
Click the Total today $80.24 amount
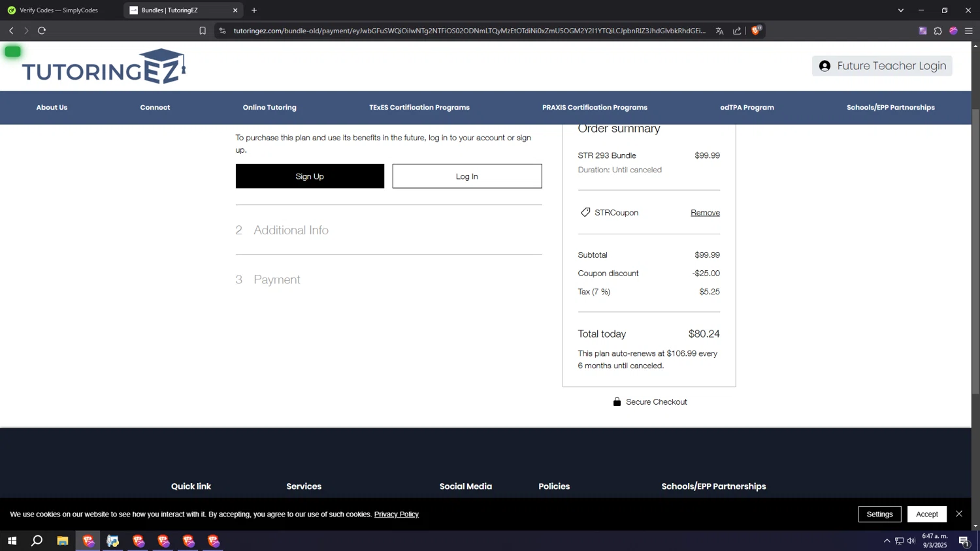704,334
